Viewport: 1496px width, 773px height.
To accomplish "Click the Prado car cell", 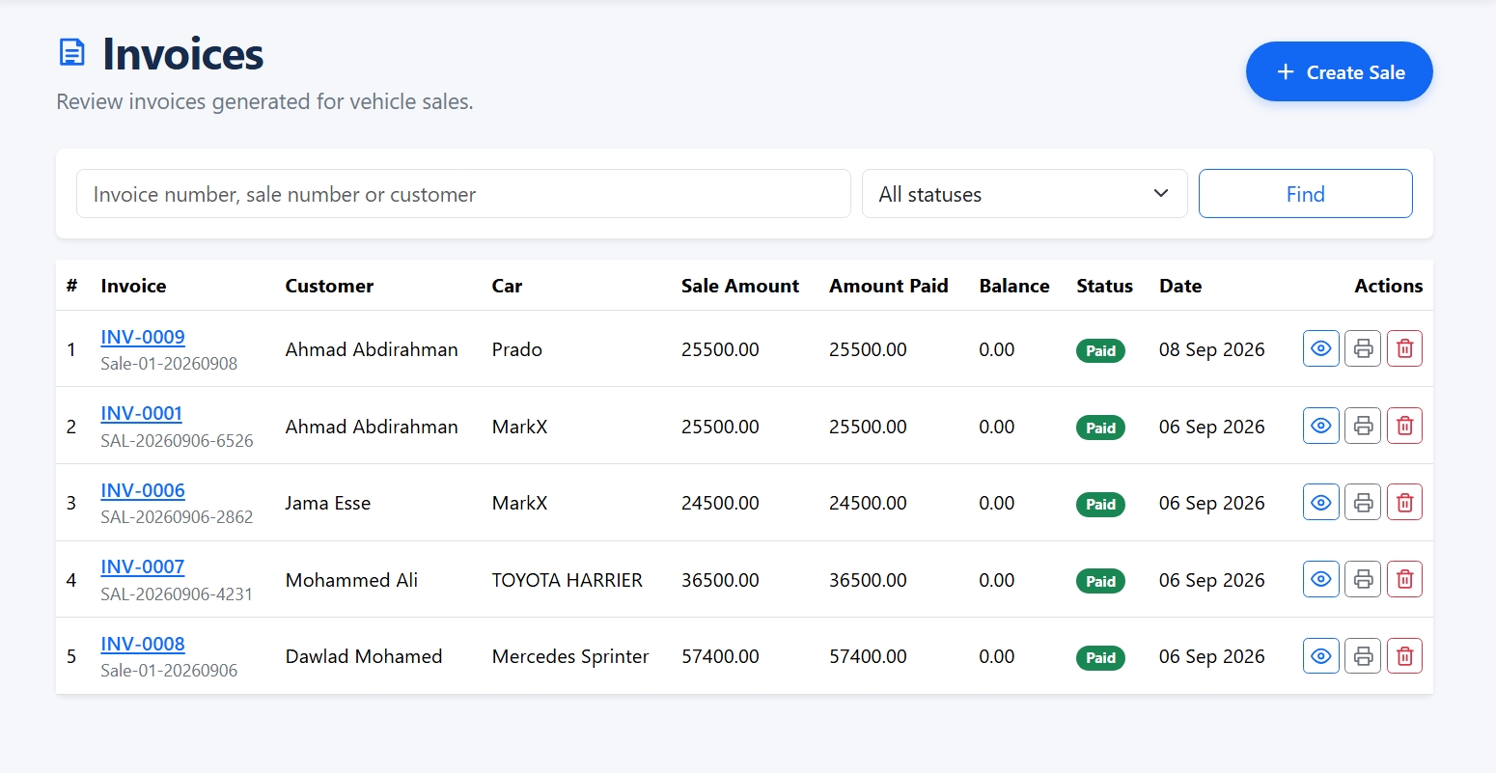I will [517, 349].
